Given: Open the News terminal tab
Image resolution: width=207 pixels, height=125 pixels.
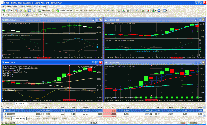Looking at the screenshot, I should click(30, 119).
